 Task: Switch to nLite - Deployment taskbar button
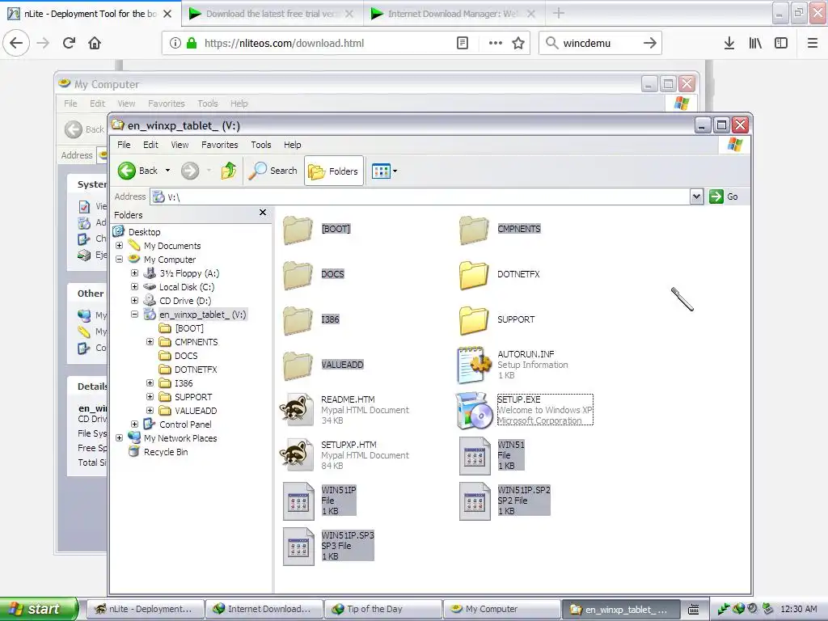point(146,609)
